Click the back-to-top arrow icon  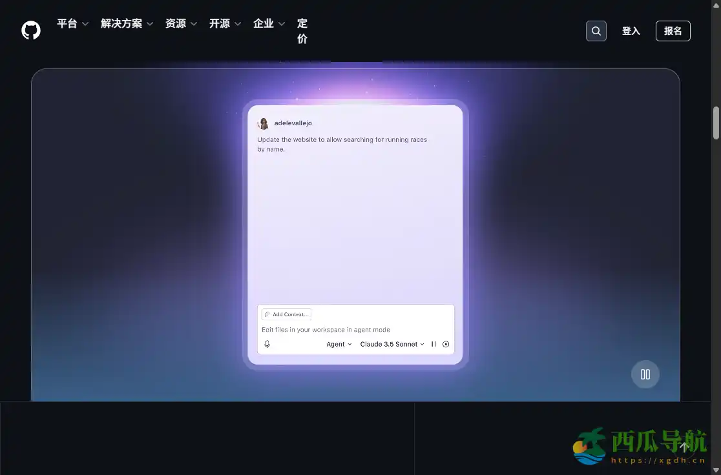pyautogui.click(x=684, y=446)
